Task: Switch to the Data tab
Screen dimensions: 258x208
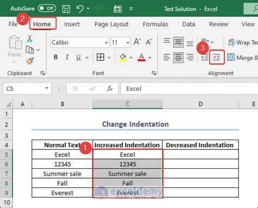Action: [x=189, y=24]
